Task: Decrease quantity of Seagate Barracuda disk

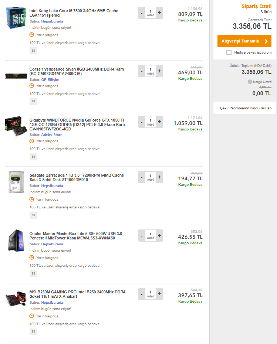Action: pos(142,177)
